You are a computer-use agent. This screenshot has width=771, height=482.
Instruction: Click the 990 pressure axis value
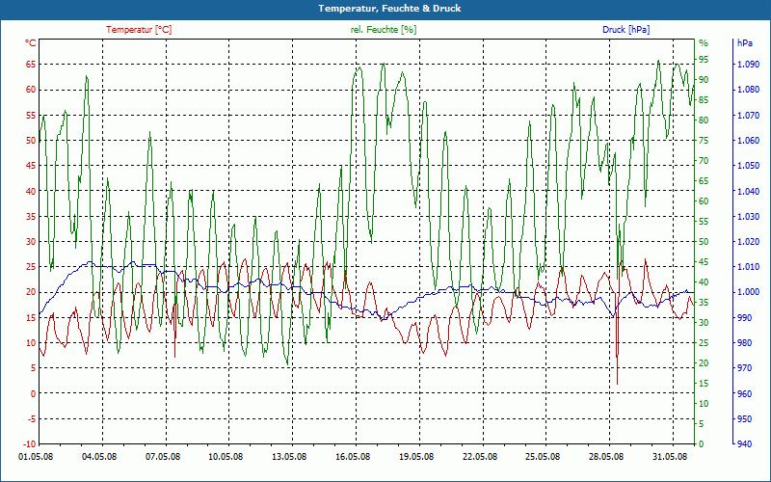pyautogui.click(x=745, y=318)
